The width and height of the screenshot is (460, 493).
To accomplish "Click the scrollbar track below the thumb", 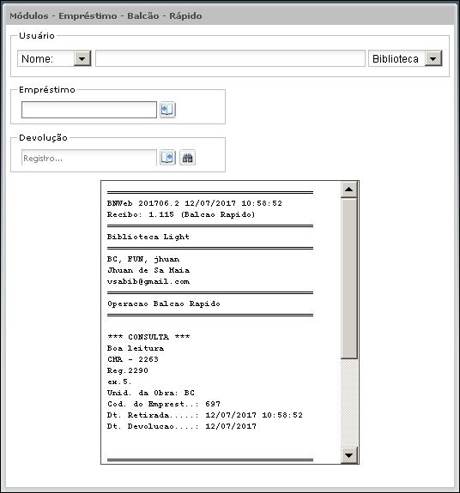I will click(349, 402).
